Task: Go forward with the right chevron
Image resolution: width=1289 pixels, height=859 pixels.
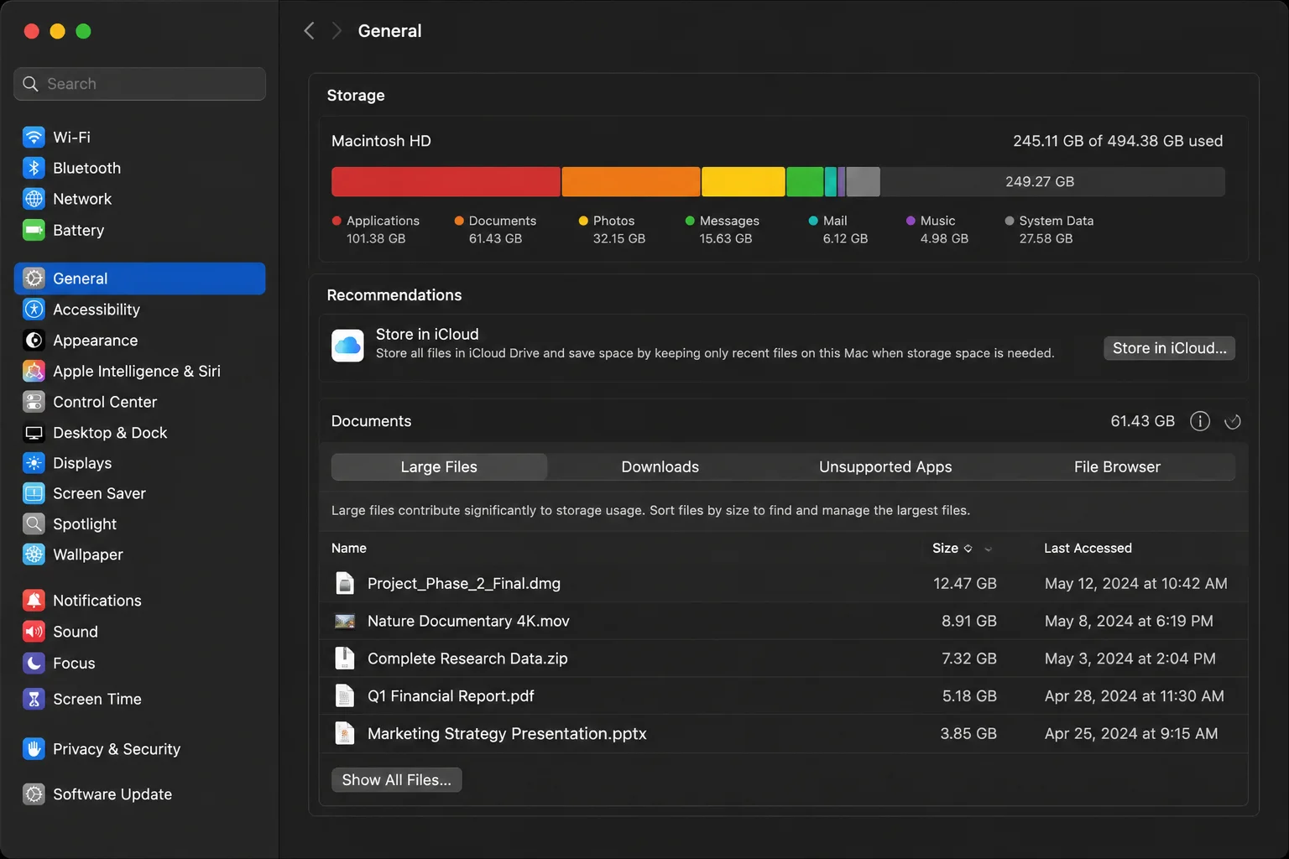Action: point(337,31)
